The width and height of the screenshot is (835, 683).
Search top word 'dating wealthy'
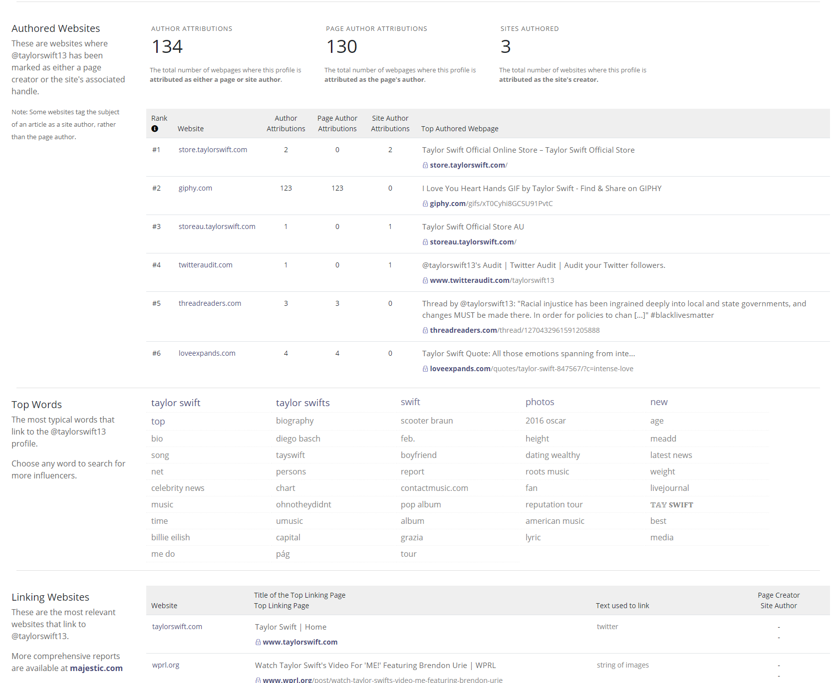pos(553,455)
